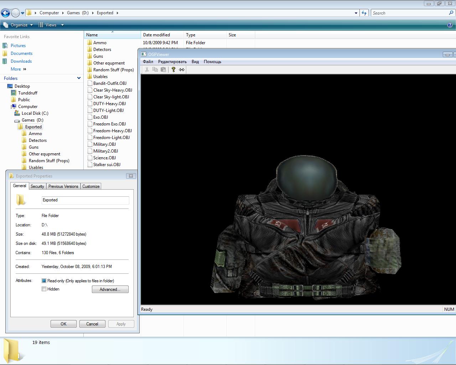
Task: Close the Exported Properties dialog
Action: click(x=131, y=176)
